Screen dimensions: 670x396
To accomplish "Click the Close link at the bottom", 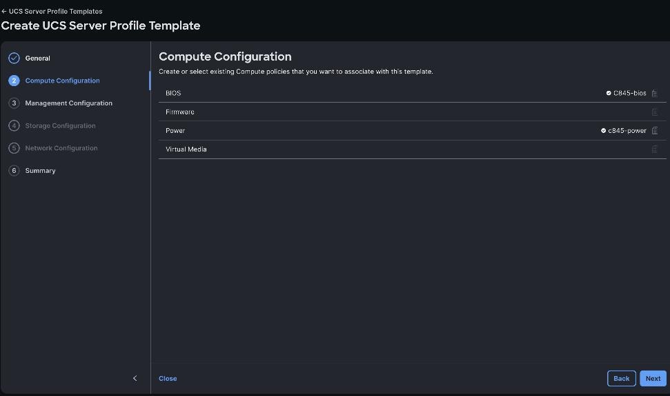I will pos(168,379).
